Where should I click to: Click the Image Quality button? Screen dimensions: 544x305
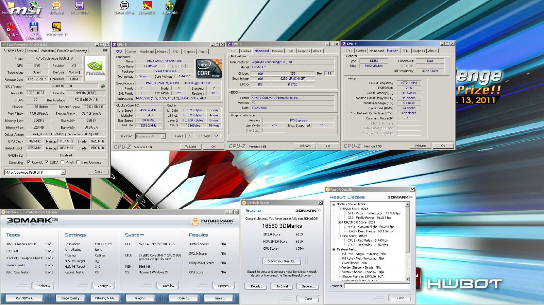[71, 298]
